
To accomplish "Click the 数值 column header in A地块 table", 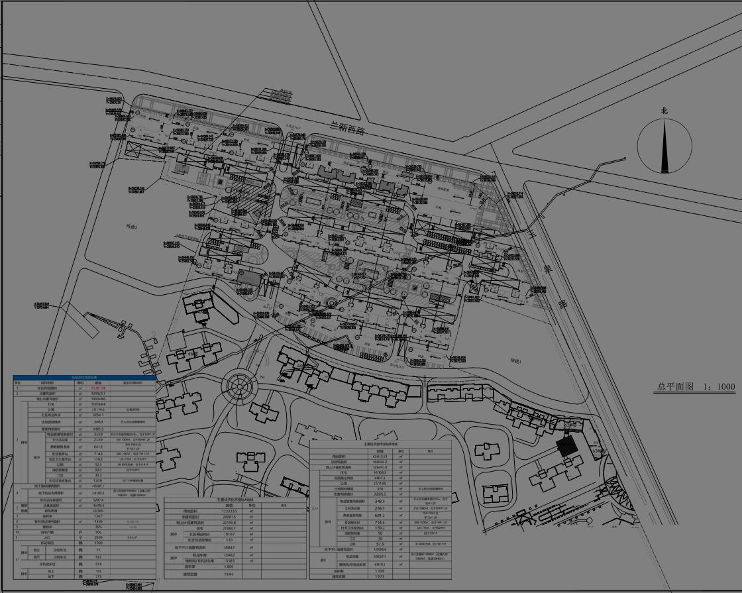I will (x=229, y=504).
